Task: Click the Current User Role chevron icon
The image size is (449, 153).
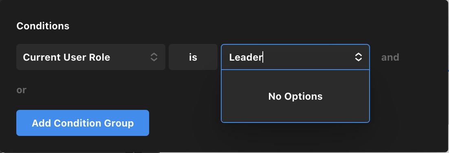Action: coord(154,57)
